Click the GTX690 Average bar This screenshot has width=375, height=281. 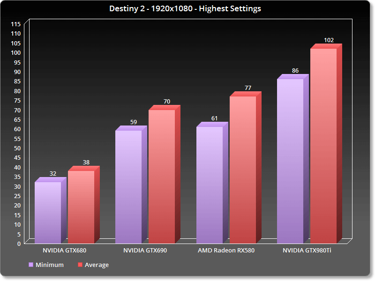(x=162, y=176)
